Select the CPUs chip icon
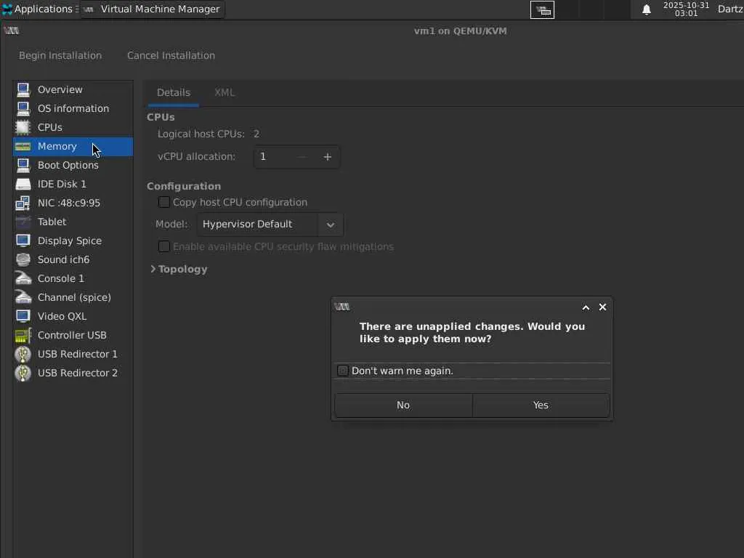The height and width of the screenshot is (558, 744). pos(23,127)
